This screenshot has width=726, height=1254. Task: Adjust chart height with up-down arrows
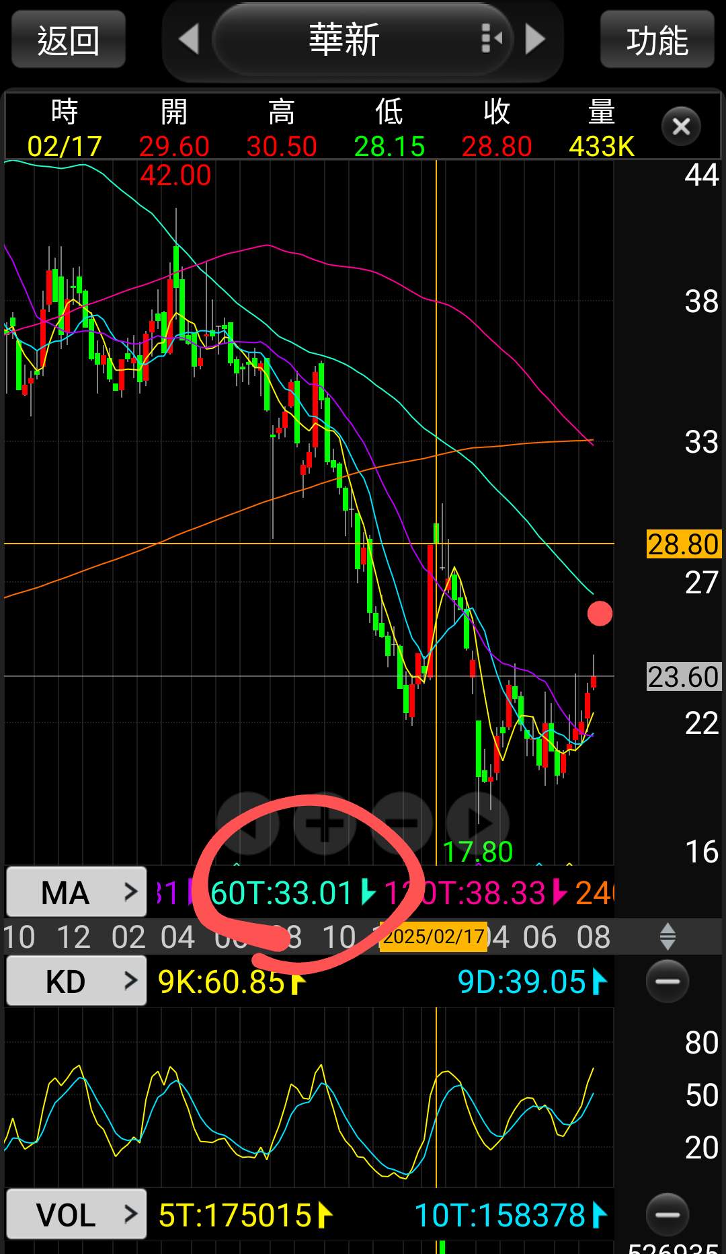[668, 936]
